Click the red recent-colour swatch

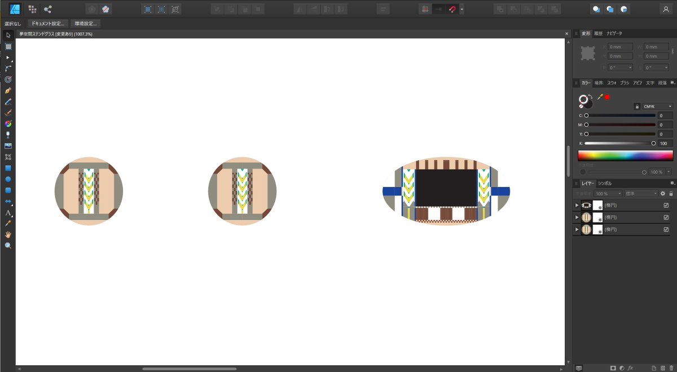607,97
